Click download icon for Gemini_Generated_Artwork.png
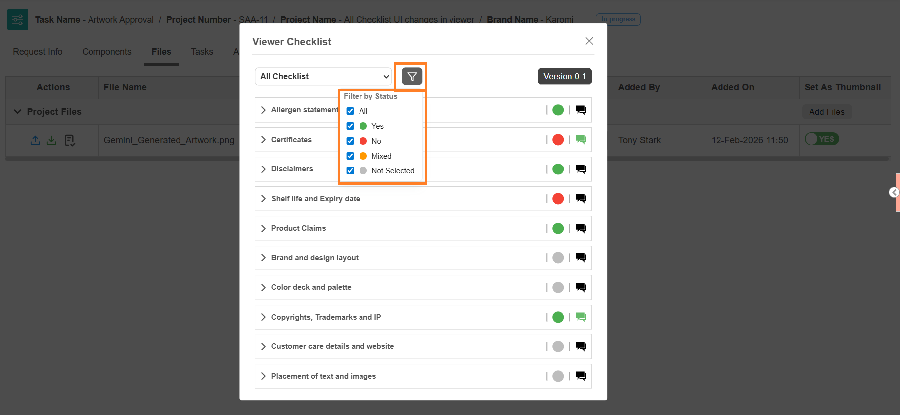Screen dimensions: 900x415 [x=51, y=141]
